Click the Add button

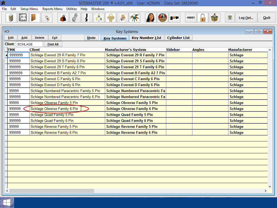[24, 38]
